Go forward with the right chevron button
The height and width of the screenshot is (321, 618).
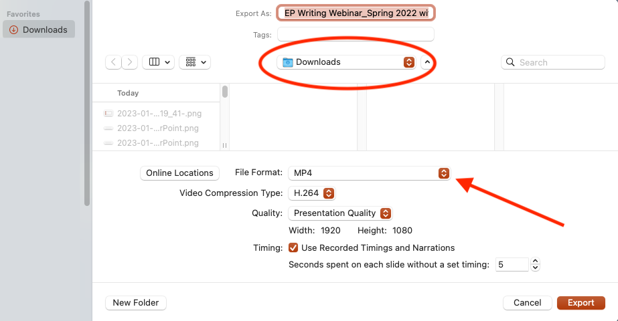point(130,62)
